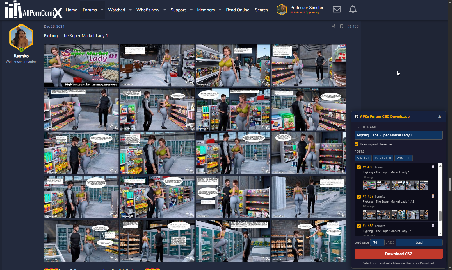The image size is (452, 270).
Task: Click the page scrollbar down arrow
Action: (x=450, y=268)
